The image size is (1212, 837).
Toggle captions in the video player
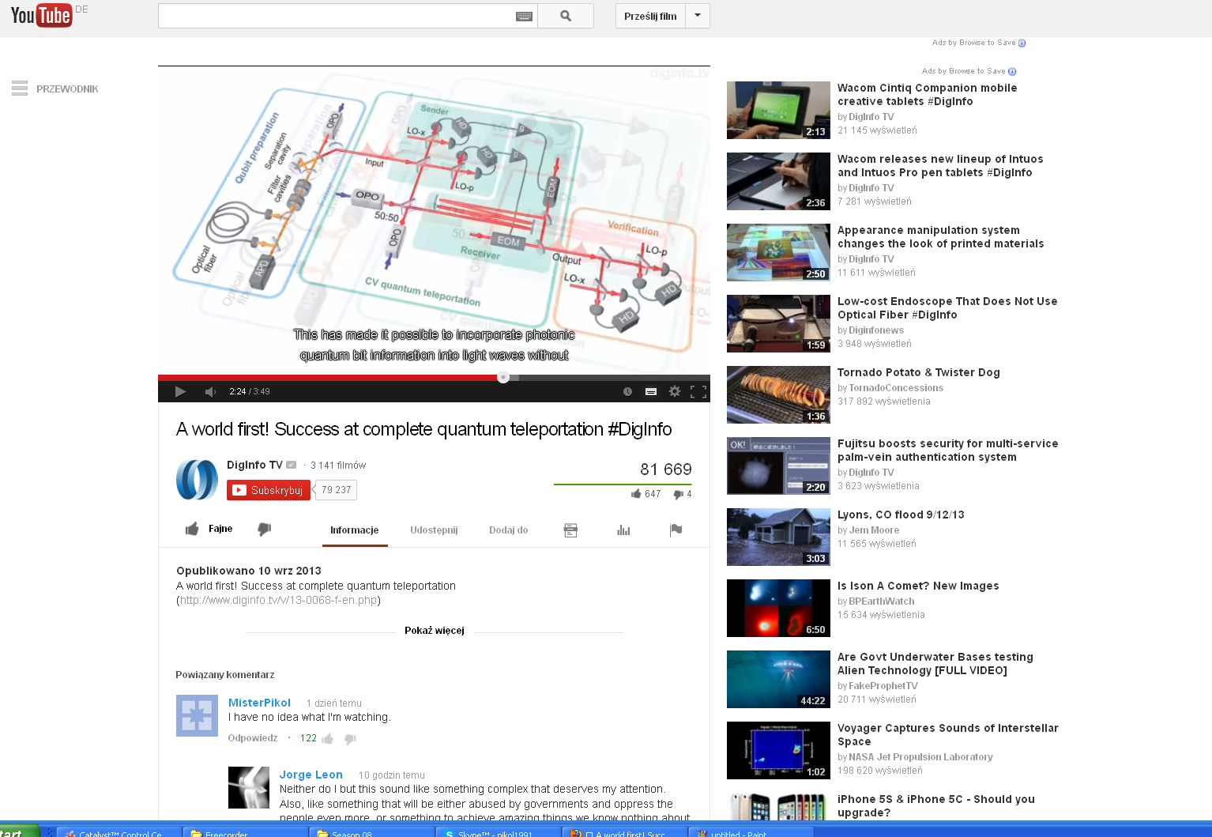tap(651, 391)
